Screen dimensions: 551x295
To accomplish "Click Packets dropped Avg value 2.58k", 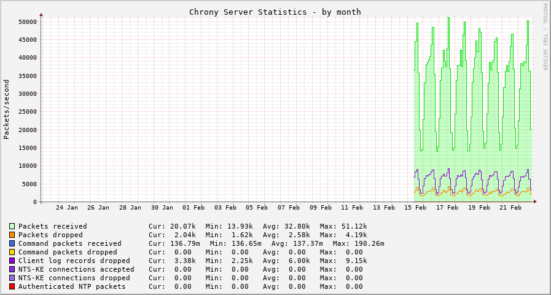I will (299, 235).
